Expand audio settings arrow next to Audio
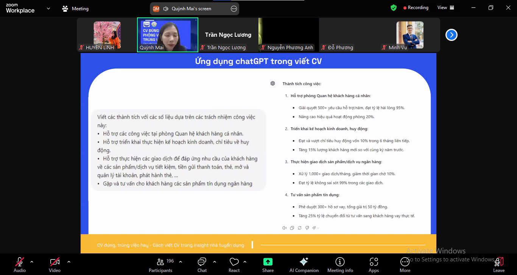517x275 pixels. coord(32,262)
